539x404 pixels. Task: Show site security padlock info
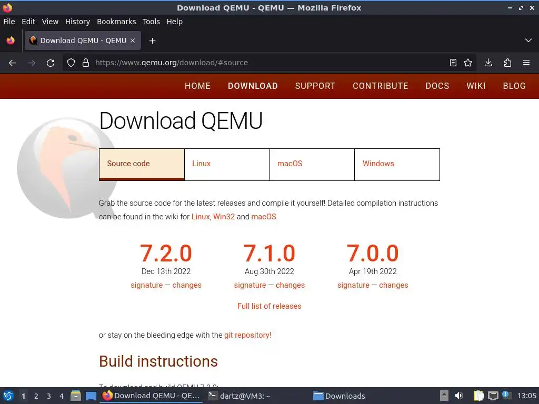point(86,63)
